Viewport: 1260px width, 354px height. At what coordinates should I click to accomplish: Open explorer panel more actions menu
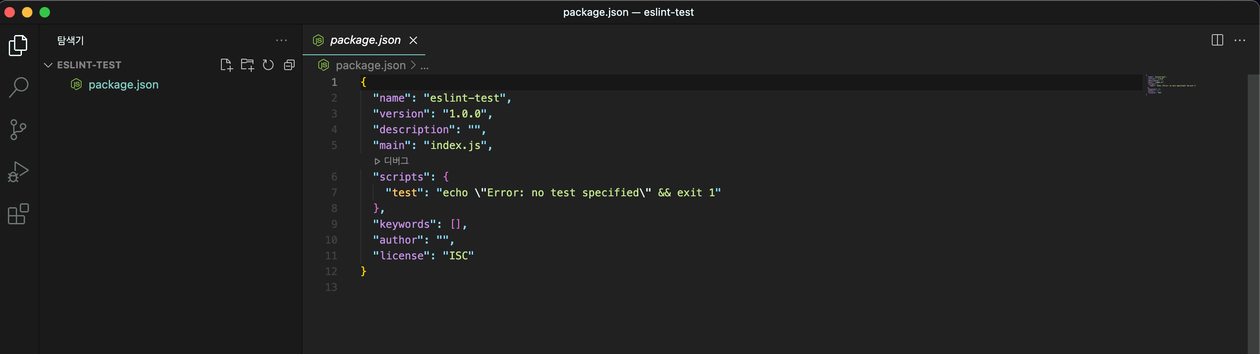pyautogui.click(x=281, y=41)
